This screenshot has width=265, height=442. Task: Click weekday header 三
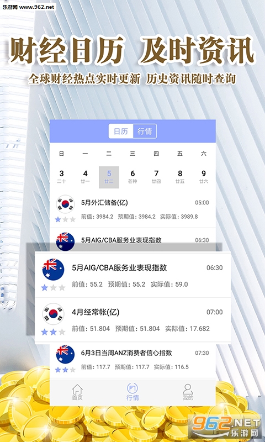pos(132,154)
